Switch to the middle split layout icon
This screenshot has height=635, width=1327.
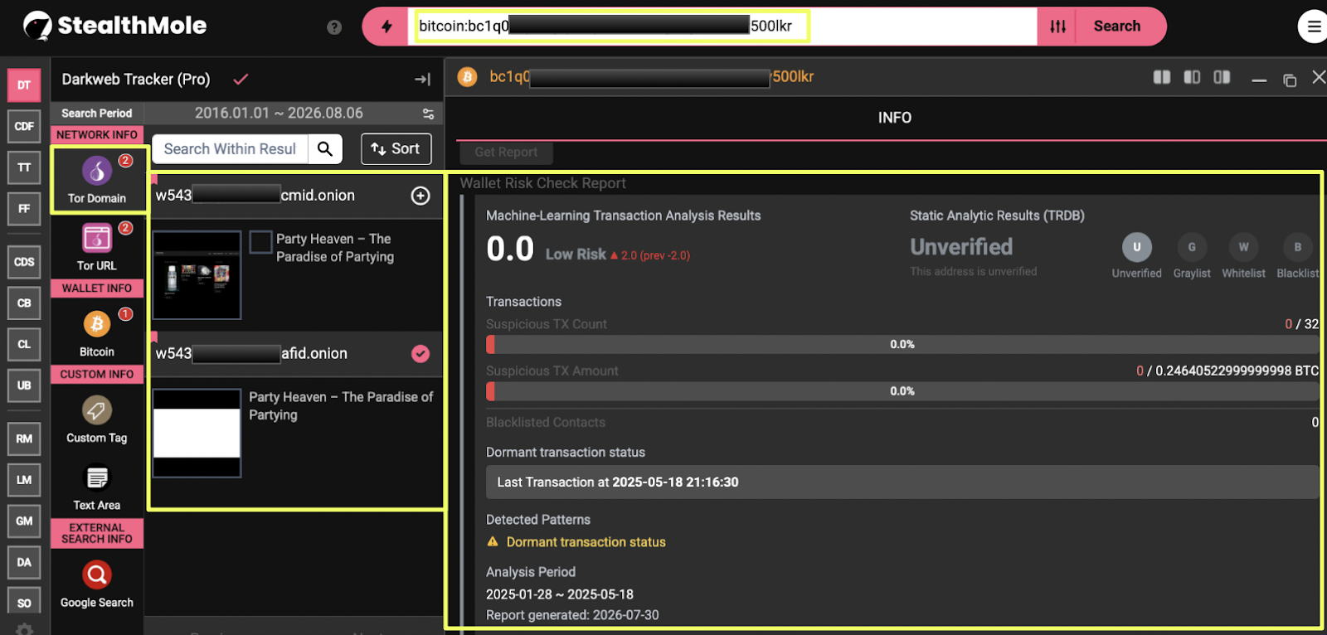coord(1192,77)
